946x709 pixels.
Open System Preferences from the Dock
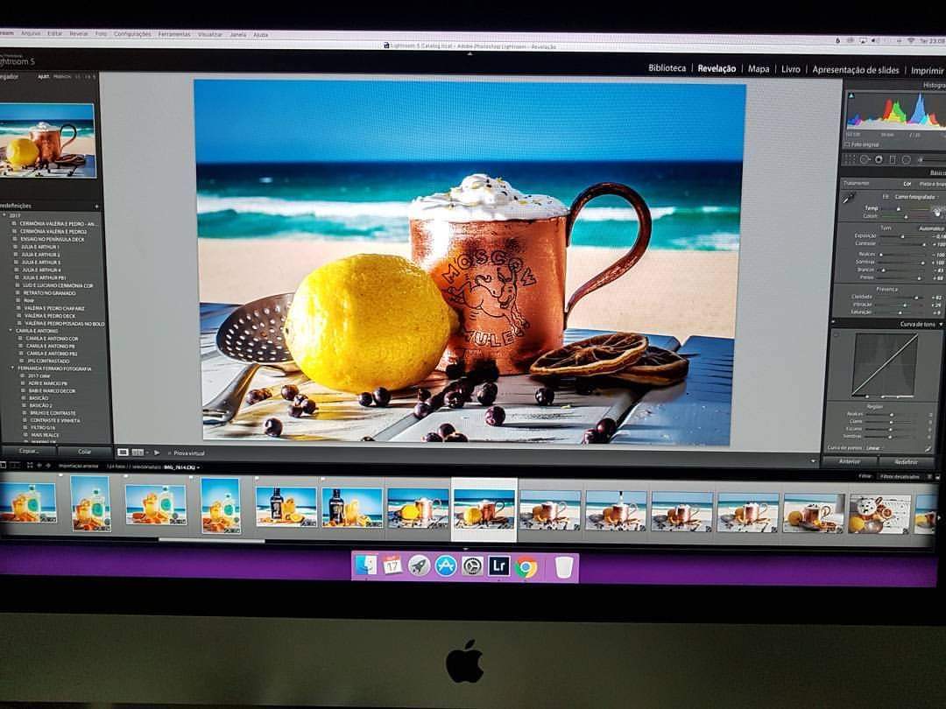pyautogui.click(x=472, y=566)
